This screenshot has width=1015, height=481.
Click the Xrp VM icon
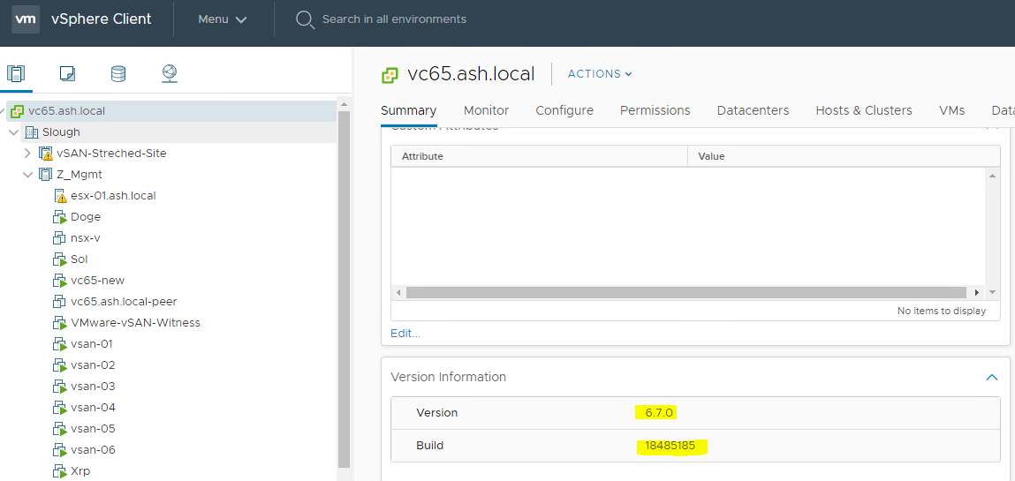(59, 471)
